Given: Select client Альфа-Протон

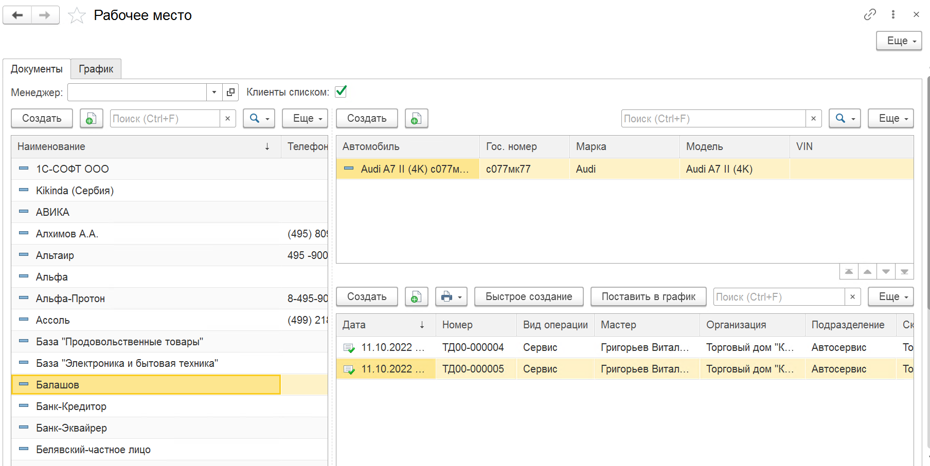Looking at the screenshot, I should (169, 299).
